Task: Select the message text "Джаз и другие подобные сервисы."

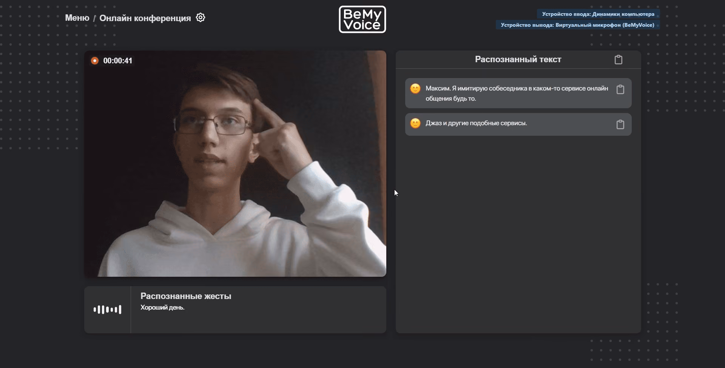Action: click(x=476, y=123)
